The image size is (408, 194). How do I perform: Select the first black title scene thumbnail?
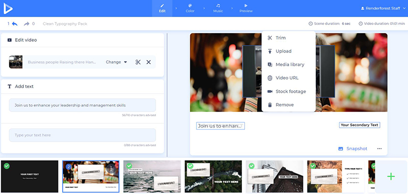(30, 176)
